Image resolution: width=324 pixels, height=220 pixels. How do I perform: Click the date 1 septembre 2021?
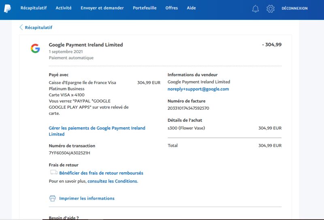(66, 51)
